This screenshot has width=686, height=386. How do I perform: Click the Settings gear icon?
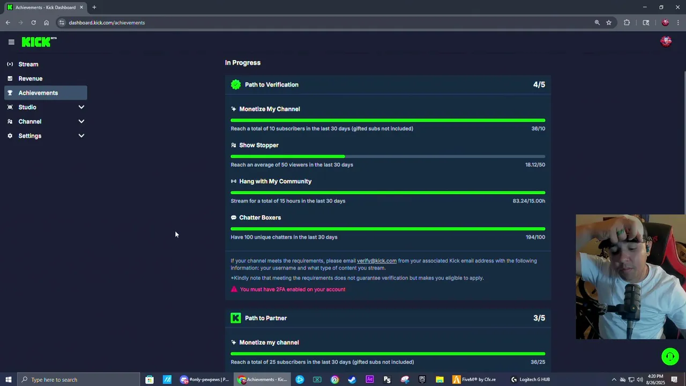click(10, 136)
